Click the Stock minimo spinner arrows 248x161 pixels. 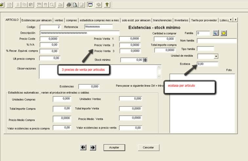click(145, 60)
